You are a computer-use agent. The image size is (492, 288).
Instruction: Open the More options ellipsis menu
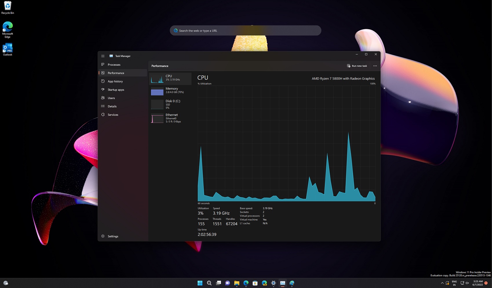(375, 66)
